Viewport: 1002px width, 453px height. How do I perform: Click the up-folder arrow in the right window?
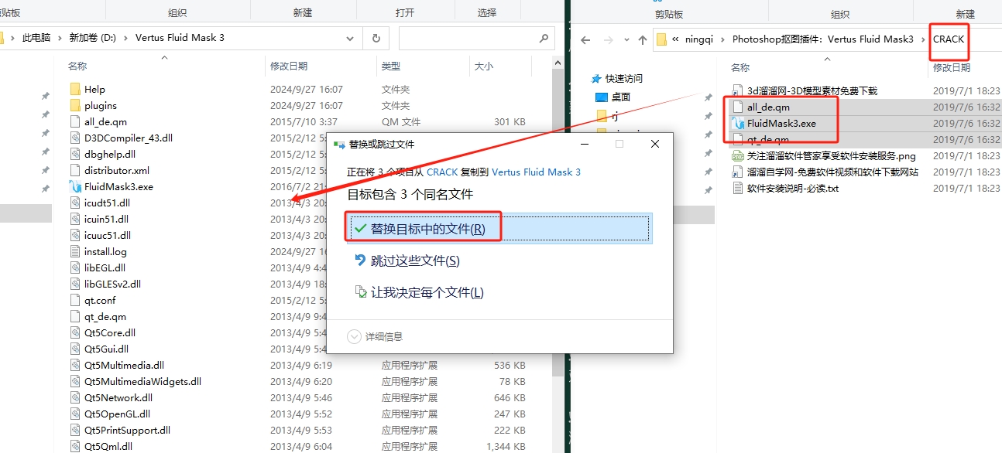point(642,39)
